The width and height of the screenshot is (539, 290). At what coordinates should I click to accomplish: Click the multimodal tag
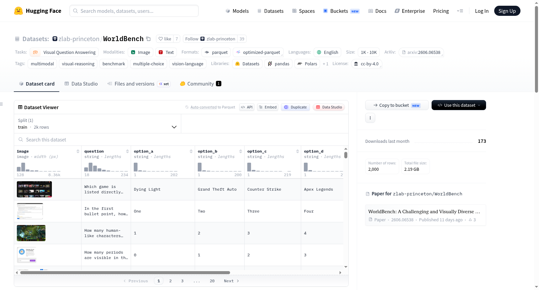pos(42,64)
